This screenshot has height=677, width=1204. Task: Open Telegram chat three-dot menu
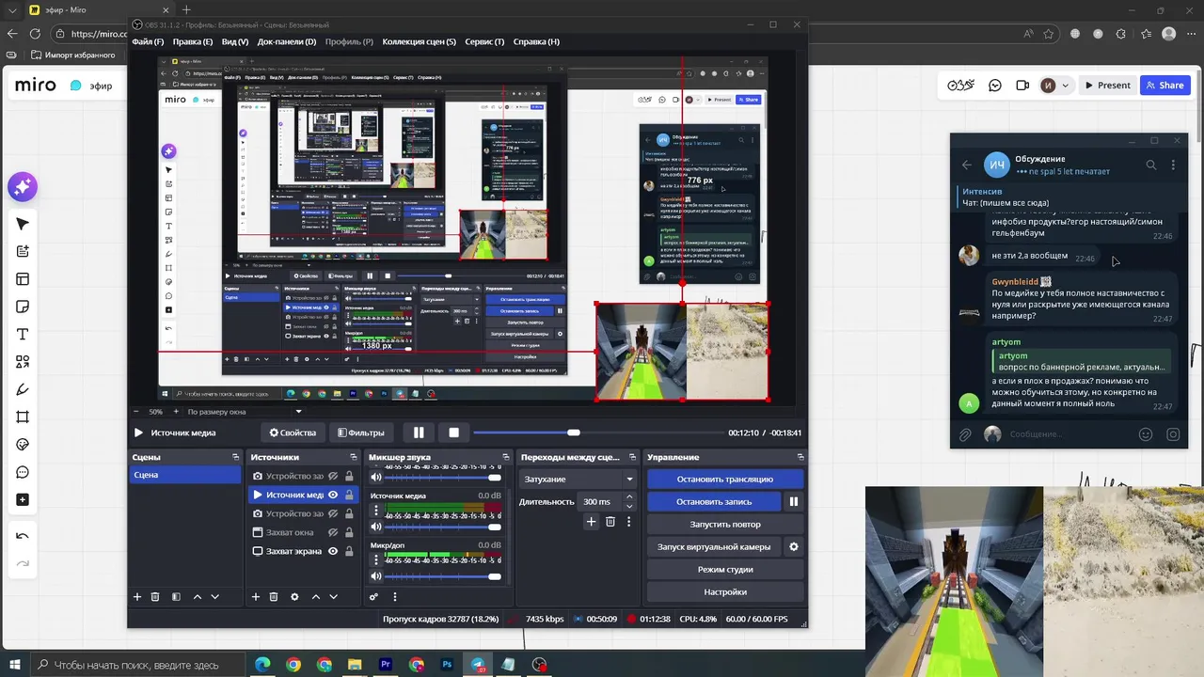(x=1173, y=165)
